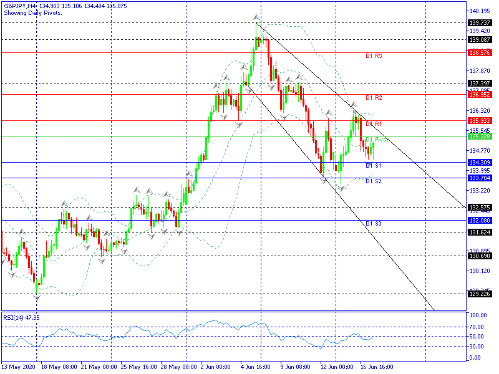Screen dimensions: 499x374
Task: Click the up fractal arrow at the chart's highest peak
Action: pyautogui.click(x=256, y=17)
